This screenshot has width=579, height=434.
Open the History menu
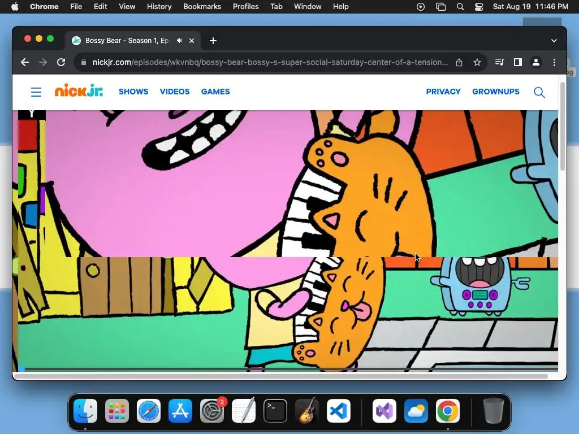click(159, 7)
